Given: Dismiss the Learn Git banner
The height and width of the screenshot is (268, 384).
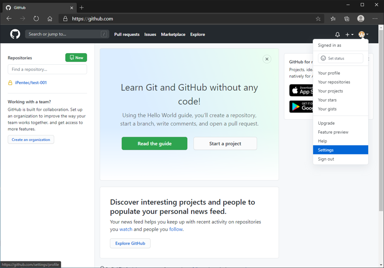Looking at the screenshot, I should point(267,59).
